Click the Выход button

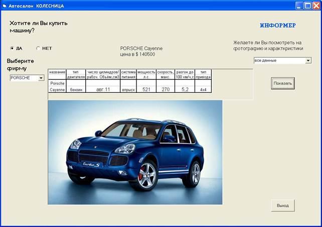[282, 205]
